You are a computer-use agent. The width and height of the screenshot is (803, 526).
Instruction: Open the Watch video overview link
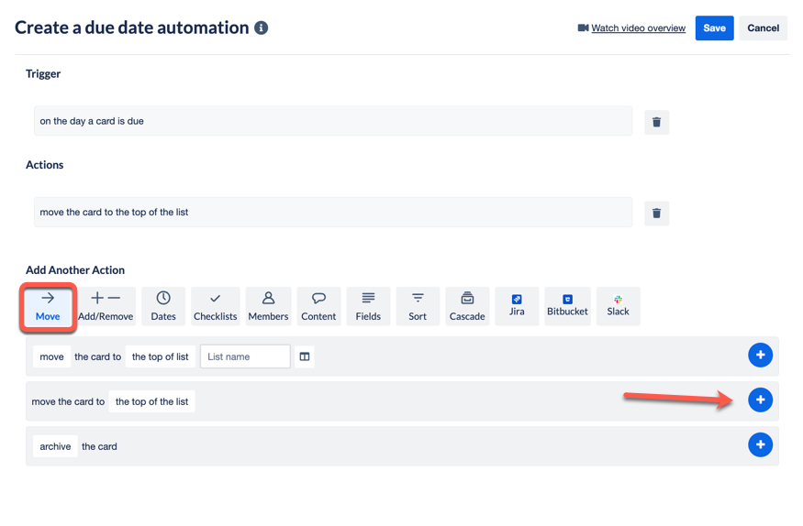click(638, 28)
